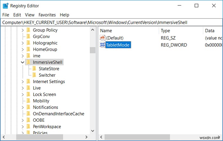Click the tree pane scroll left arrow
The height and width of the screenshot is (141, 223).
4,137
